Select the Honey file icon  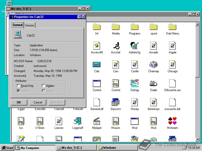click(x=135, y=102)
